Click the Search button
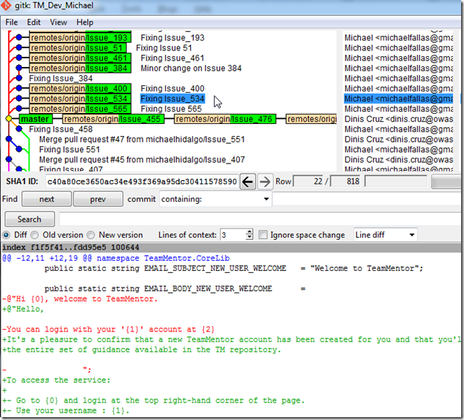 (x=29, y=219)
